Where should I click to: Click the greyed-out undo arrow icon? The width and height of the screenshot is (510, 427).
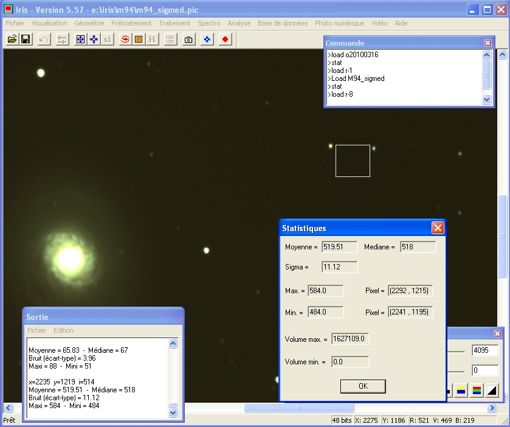tap(44, 40)
